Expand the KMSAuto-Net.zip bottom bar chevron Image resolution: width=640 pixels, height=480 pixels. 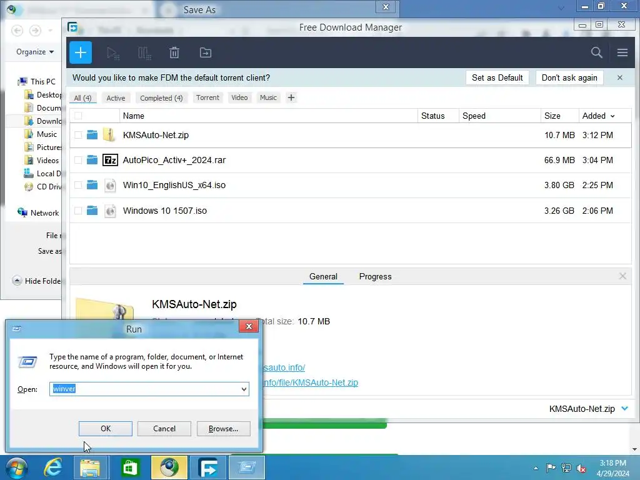(x=624, y=409)
